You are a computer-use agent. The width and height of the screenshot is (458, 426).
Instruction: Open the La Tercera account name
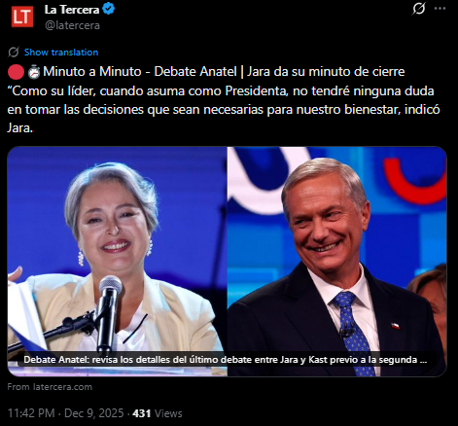[72, 10]
